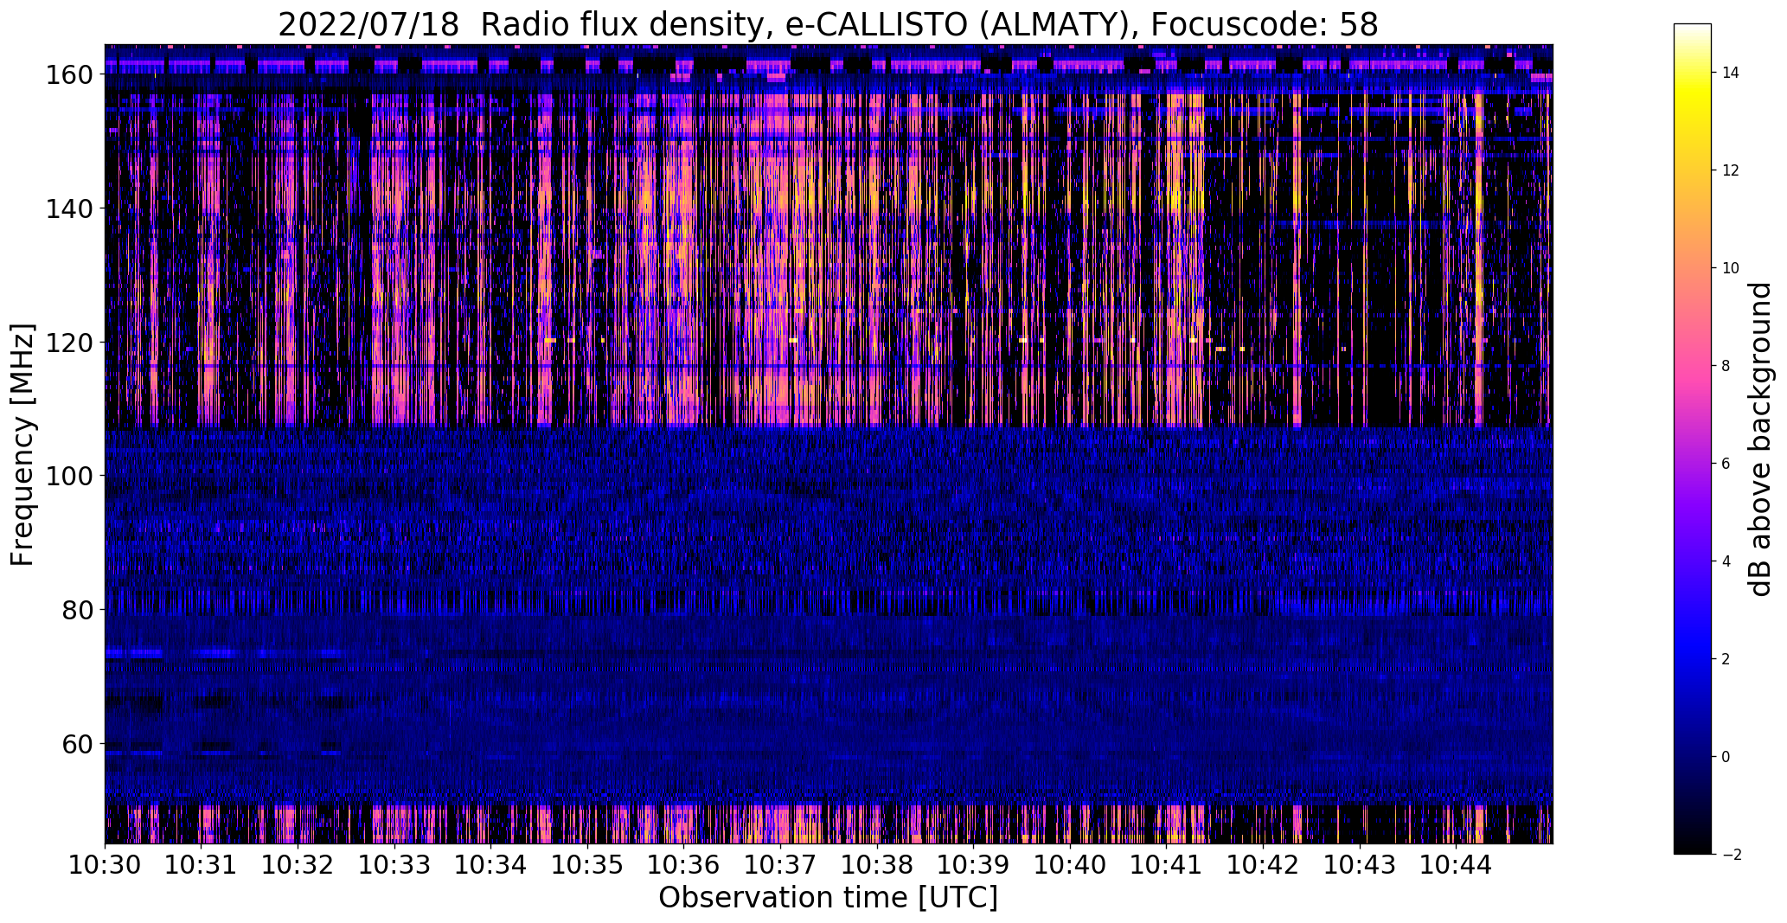
Task: Click the 160 frequency tick label
Action: click(x=68, y=75)
